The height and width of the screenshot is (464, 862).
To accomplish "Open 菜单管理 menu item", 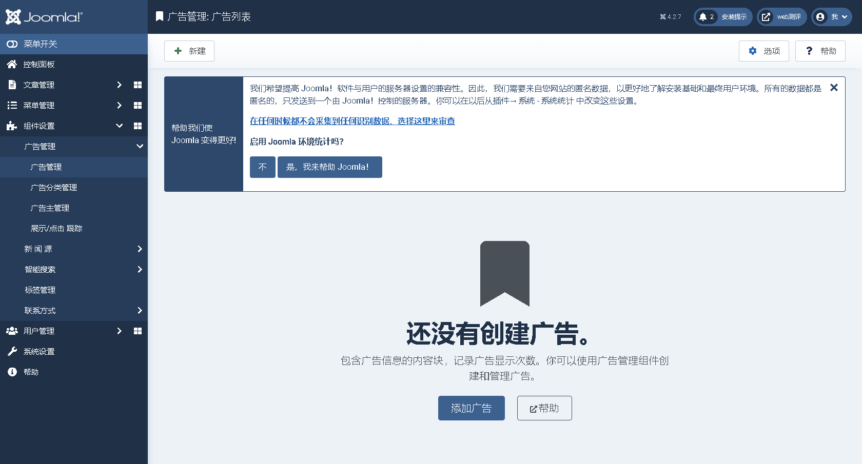I will [39, 106].
